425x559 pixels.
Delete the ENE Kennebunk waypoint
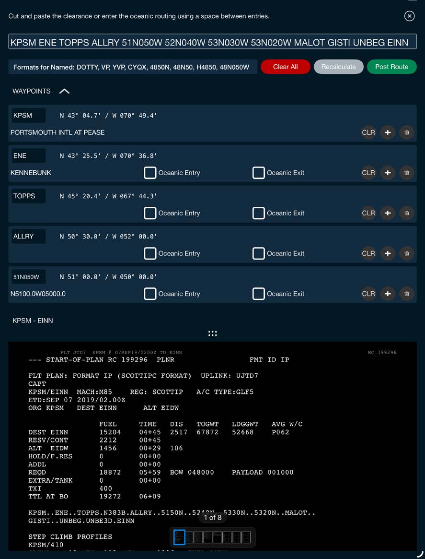[406, 173]
